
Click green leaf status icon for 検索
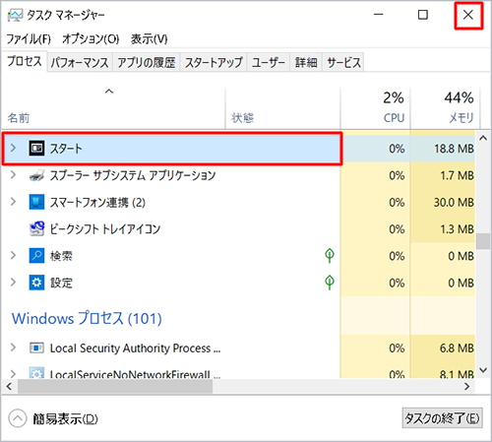tap(330, 256)
